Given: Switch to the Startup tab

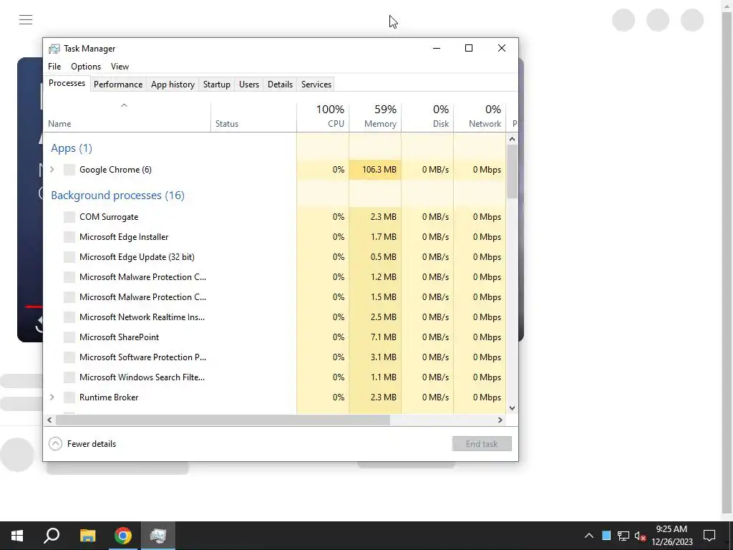Looking at the screenshot, I should pyautogui.click(x=216, y=85).
